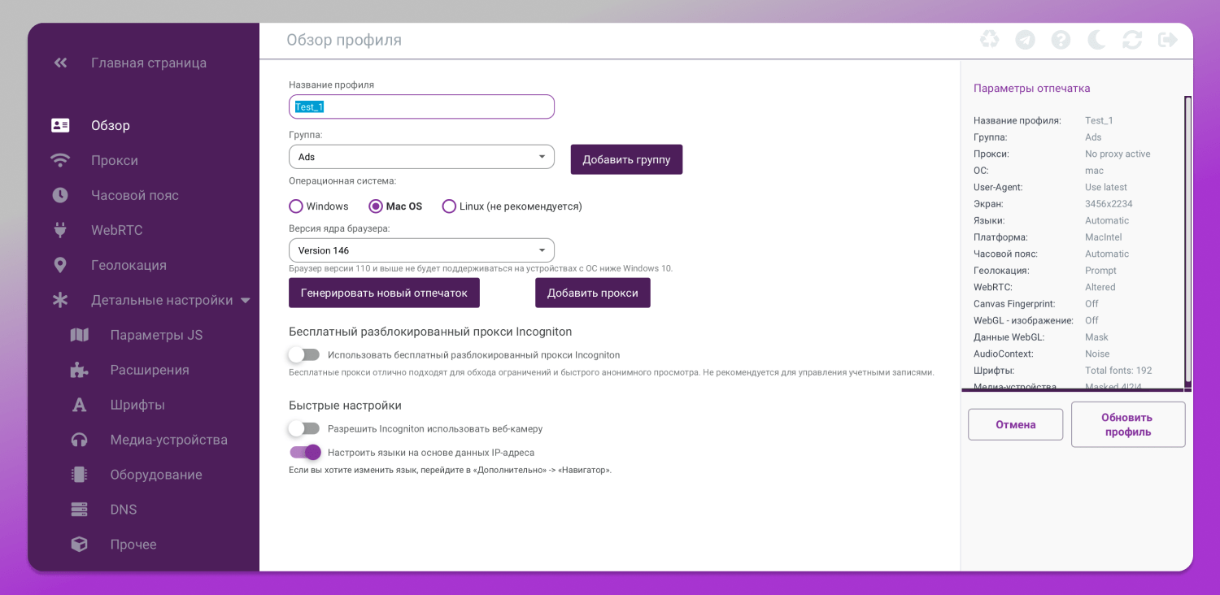Click the recycle icon in header

point(989,40)
